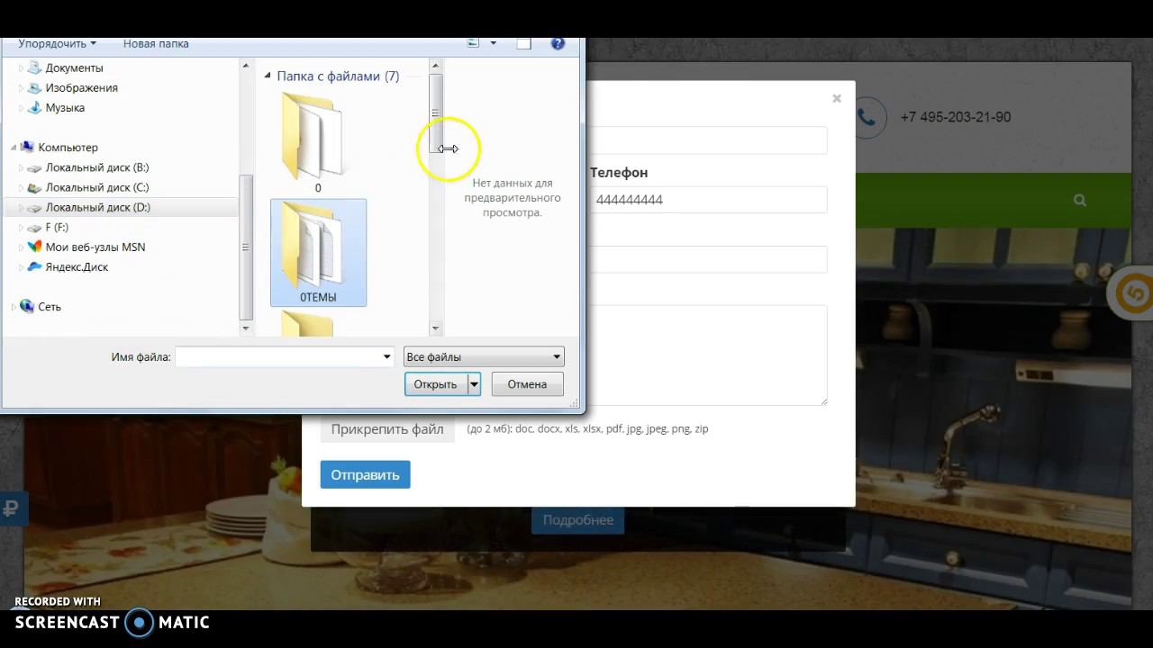Change the view mode icon

tap(474, 43)
